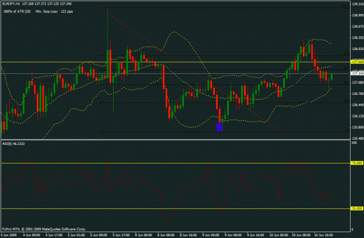Click the '8 Jun 08:00' time axis label
The height and width of the screenshot is (238, 364).
(166, 235)
